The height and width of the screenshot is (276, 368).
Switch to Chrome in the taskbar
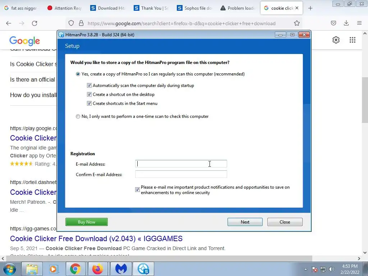click(x=75, y=269)
